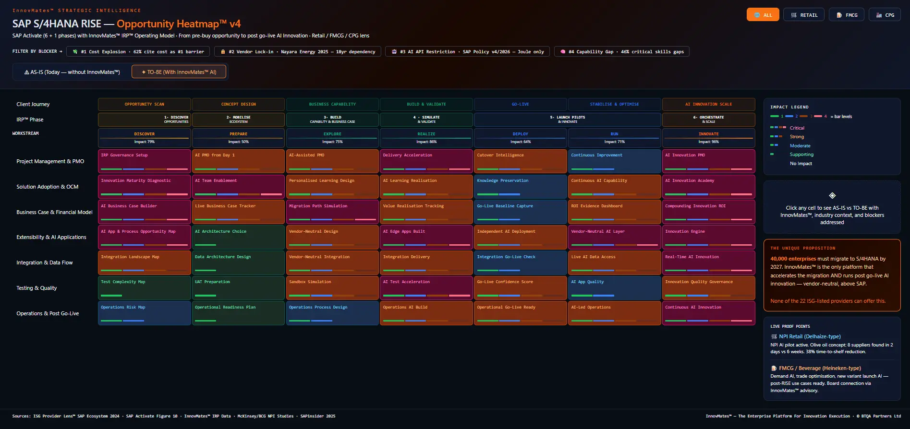Viewport: 910px width, 429px height.
Task: Open the AI Architecture Choice cell
Action: click(238, 237)
